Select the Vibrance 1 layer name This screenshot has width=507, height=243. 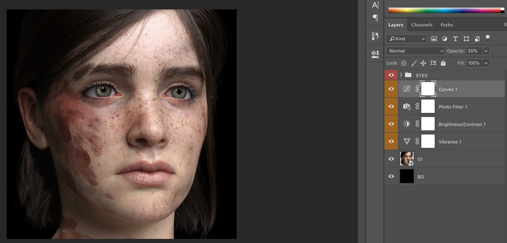point(450,142)
